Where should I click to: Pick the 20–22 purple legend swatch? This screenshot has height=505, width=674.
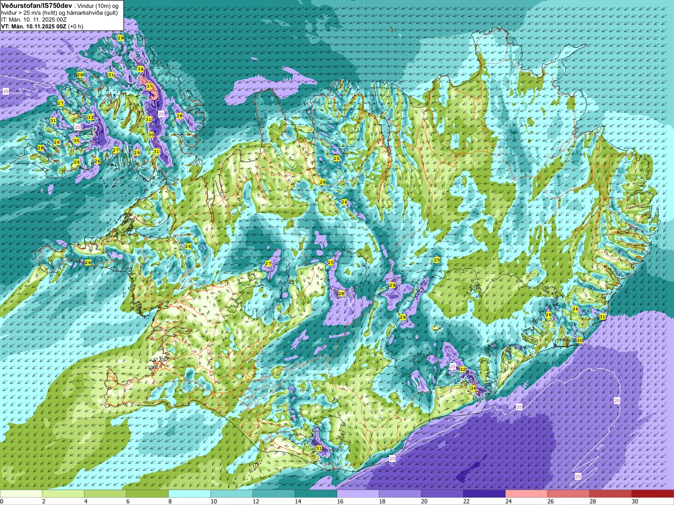[442, 494]
